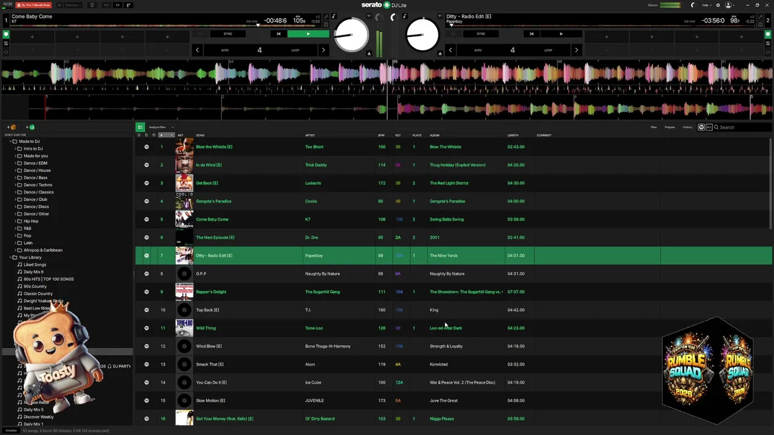Viewport: 774px width, 435px height.
Task: Open the user account dropdown
Action: click(x=730, y=5)
